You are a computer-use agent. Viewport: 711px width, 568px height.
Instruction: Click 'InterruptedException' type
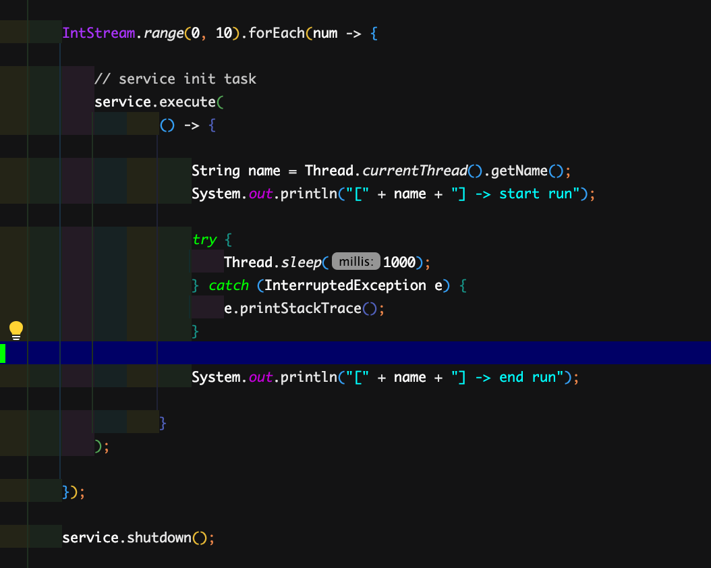pyautogui.click(x=345, y=285)
